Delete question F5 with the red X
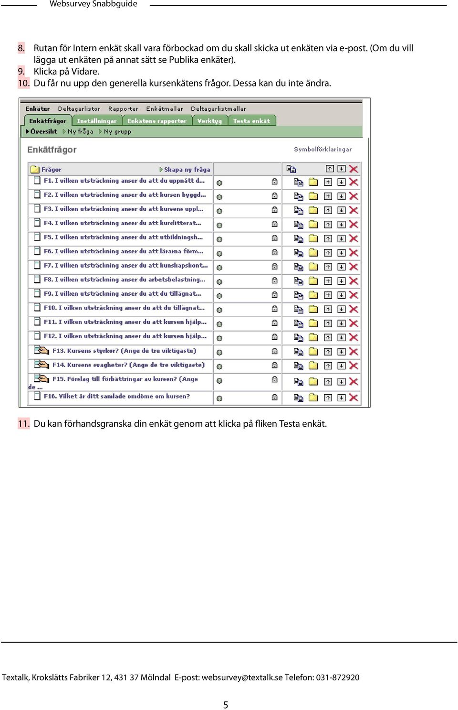458x710 pixels. pos(354,238)
